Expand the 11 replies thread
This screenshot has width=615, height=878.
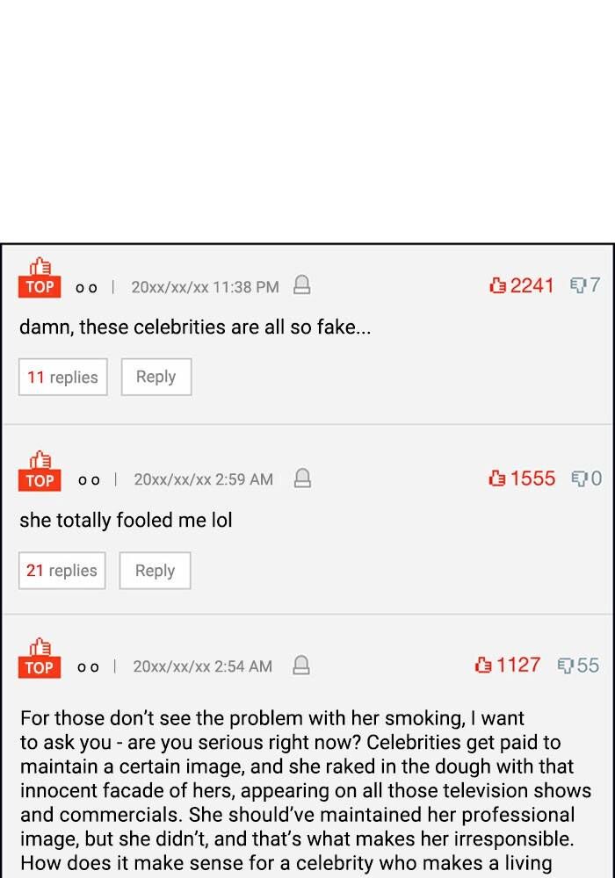pos(62,377)
